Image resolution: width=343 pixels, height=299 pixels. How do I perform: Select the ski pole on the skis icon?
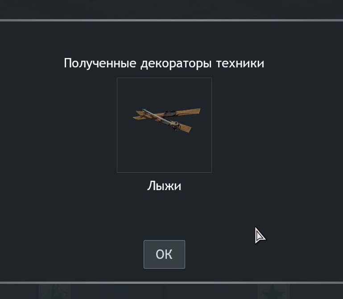click(x=160, y=117)
